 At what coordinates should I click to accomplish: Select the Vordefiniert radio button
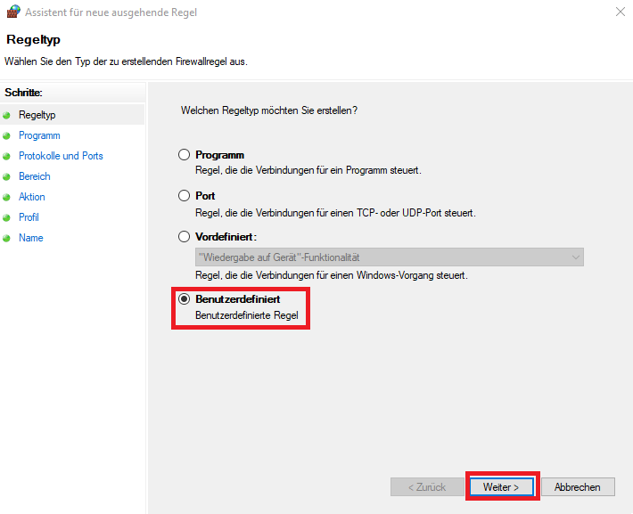coord(185,237)
